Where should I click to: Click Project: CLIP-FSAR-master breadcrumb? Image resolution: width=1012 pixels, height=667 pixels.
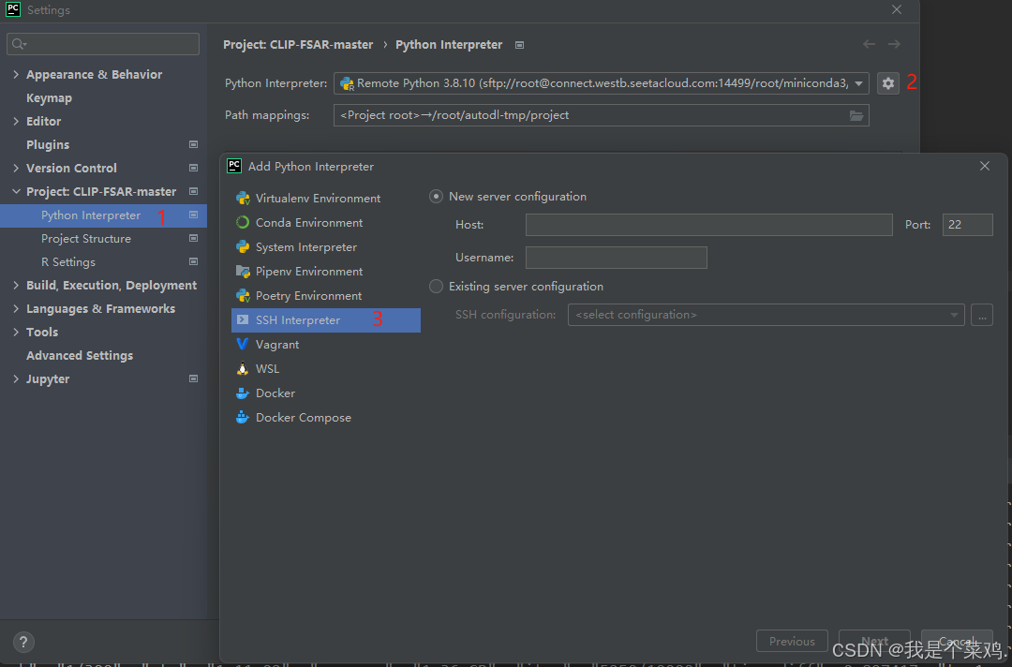click(x=298, y=45)
